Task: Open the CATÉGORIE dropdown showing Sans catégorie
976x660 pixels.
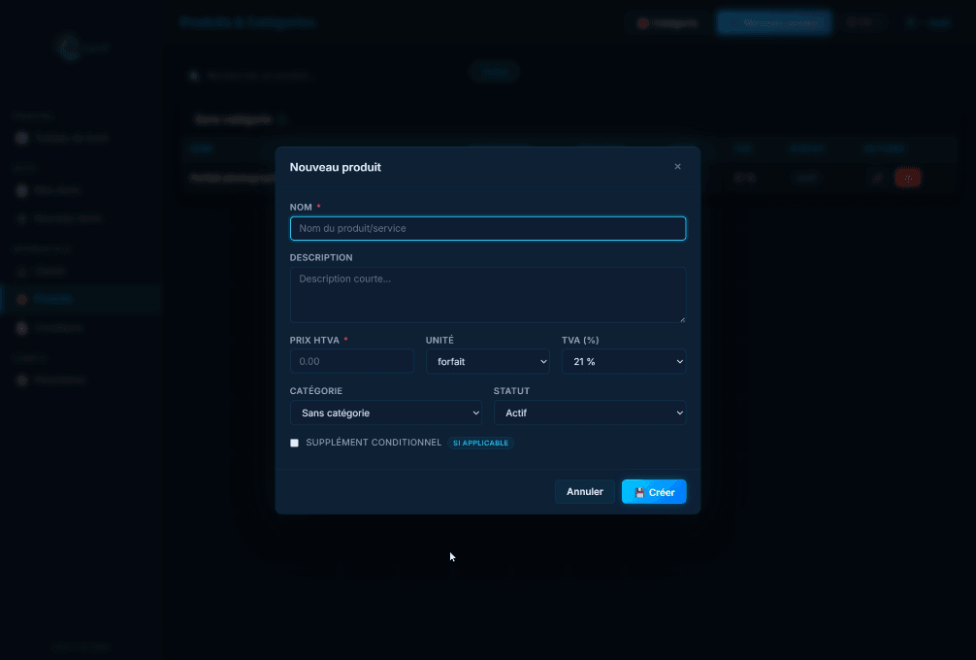Action: click(385, 412)
